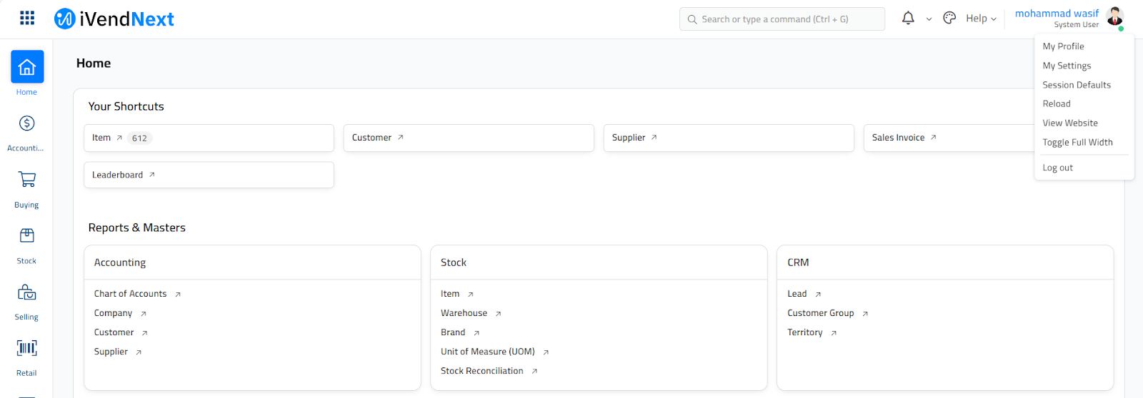Open the Chart of Accounts link

click(x=130, y=294)
